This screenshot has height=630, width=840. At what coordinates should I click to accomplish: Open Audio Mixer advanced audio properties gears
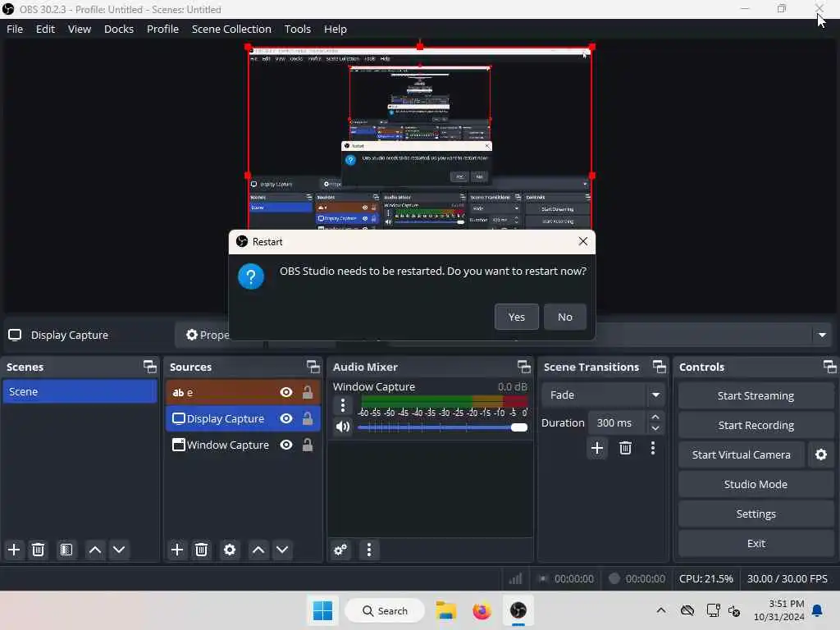(340, 550)
